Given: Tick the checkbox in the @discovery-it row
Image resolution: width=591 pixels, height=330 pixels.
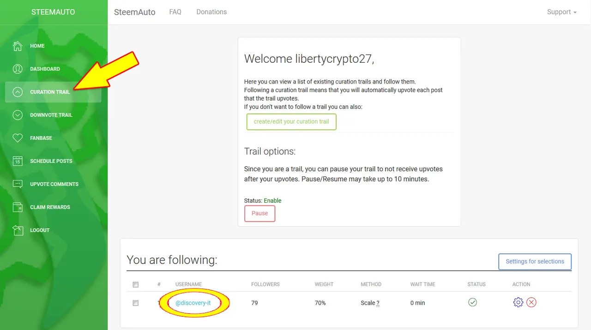Looking at the screenshot, I should [x=135, y=303].
